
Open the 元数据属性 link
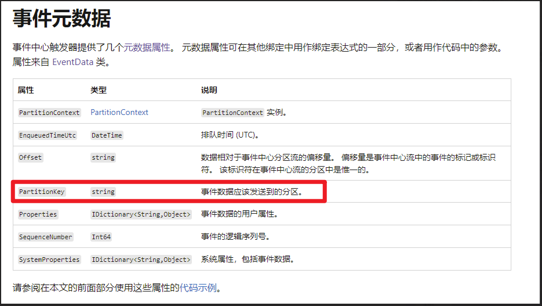[x=147, y=48]
